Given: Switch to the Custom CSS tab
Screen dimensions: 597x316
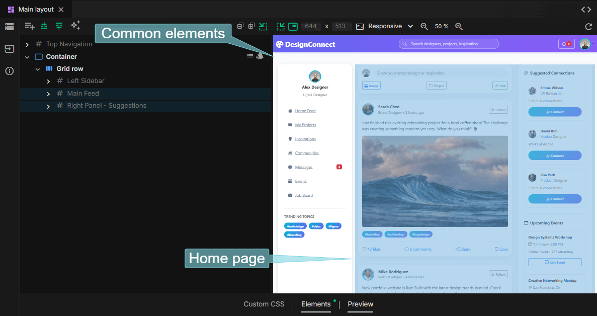Looking at the screenshot, I should 264,304.
